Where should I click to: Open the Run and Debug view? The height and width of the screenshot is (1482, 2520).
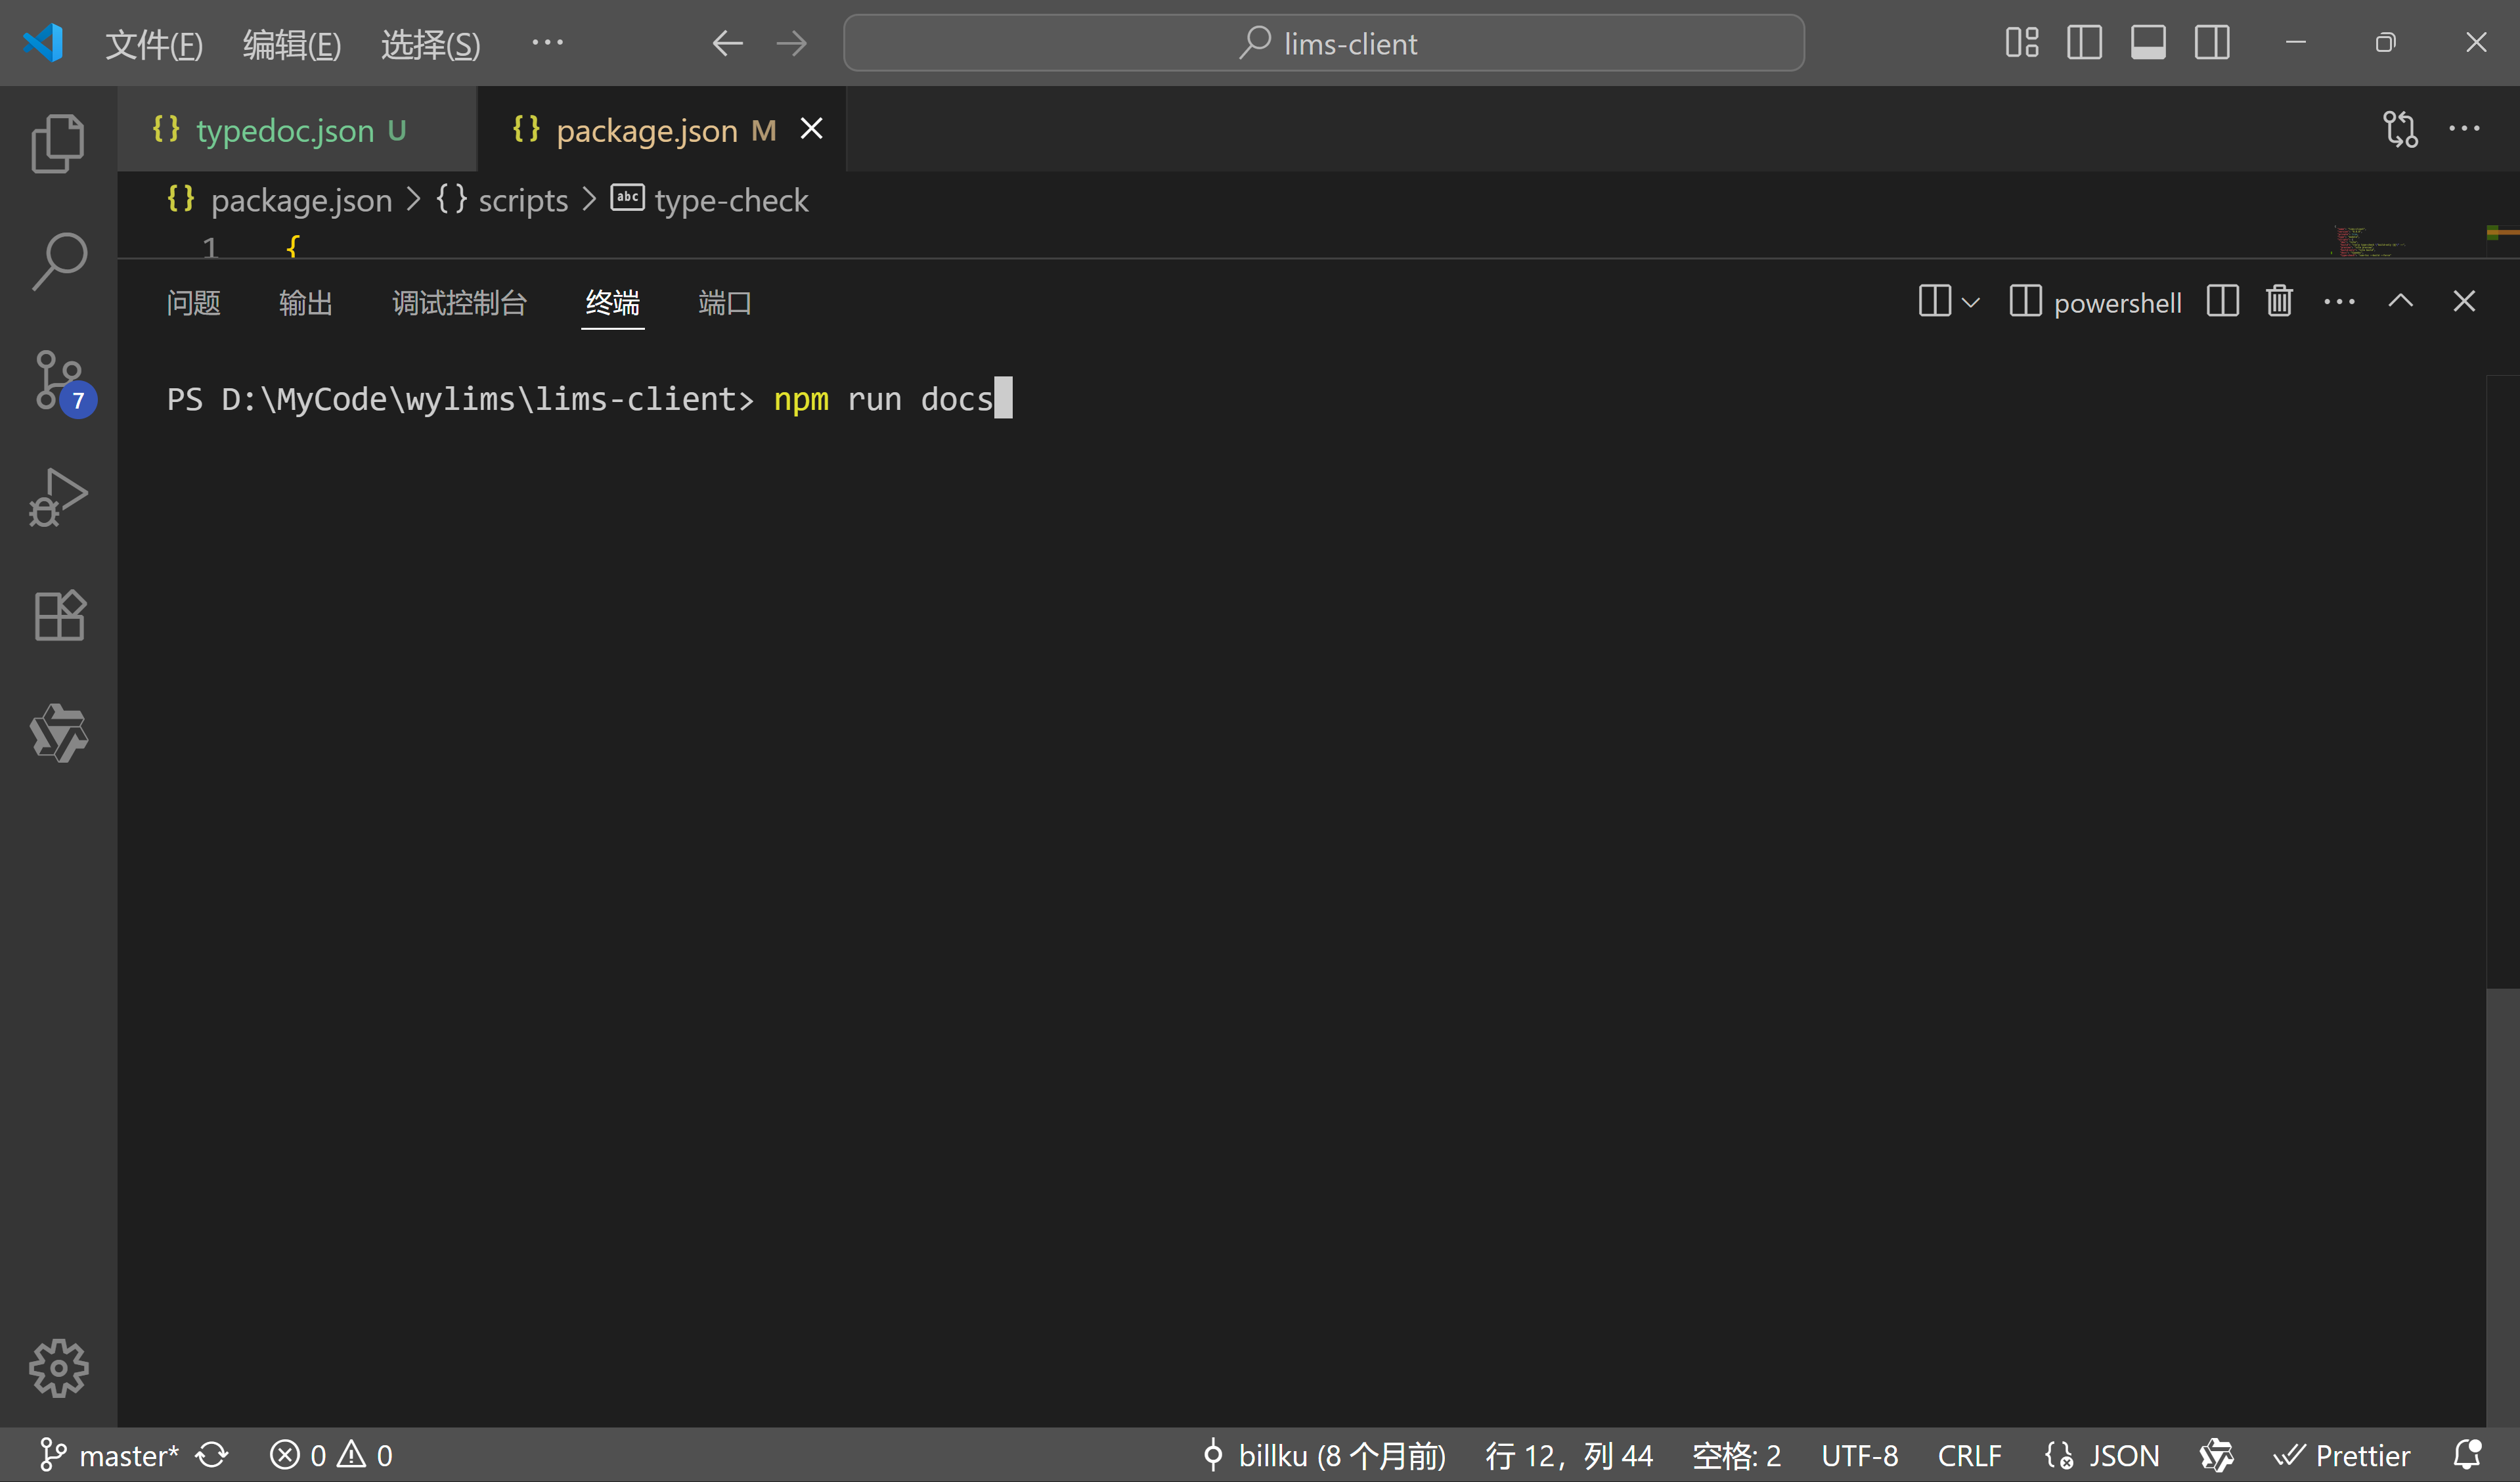pos(57,497)
